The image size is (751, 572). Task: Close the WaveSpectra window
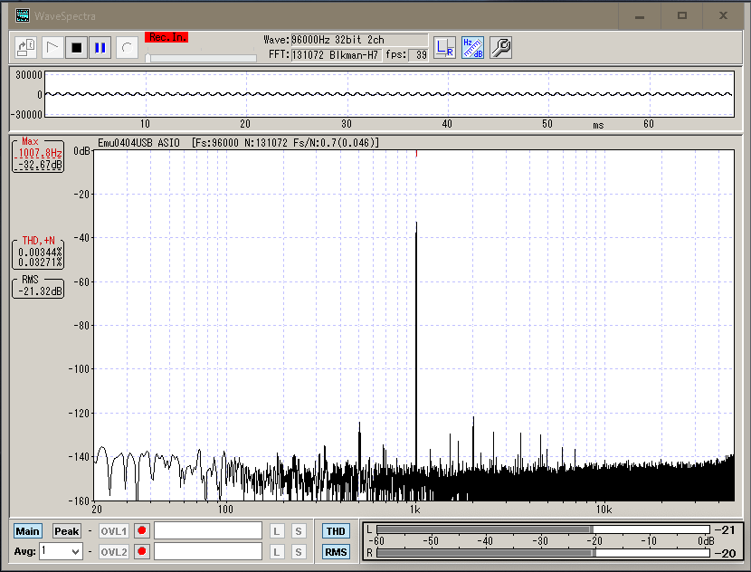pos(723,16)
